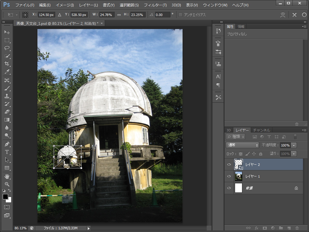Enable the アンチエイリアス checkbox

click(180, 15)
